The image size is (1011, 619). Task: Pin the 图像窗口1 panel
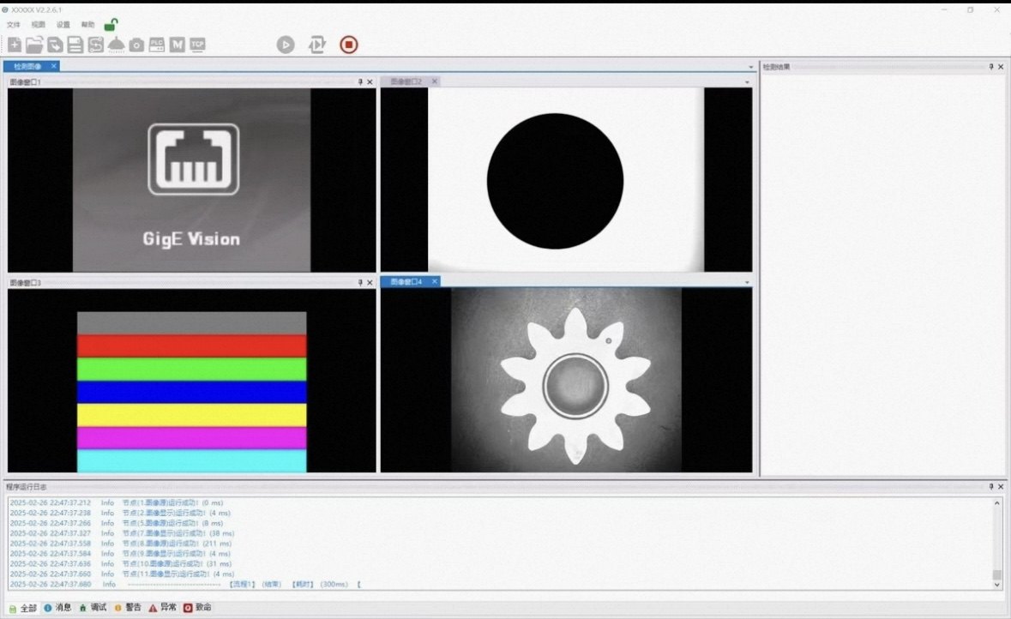pos(360,82)
